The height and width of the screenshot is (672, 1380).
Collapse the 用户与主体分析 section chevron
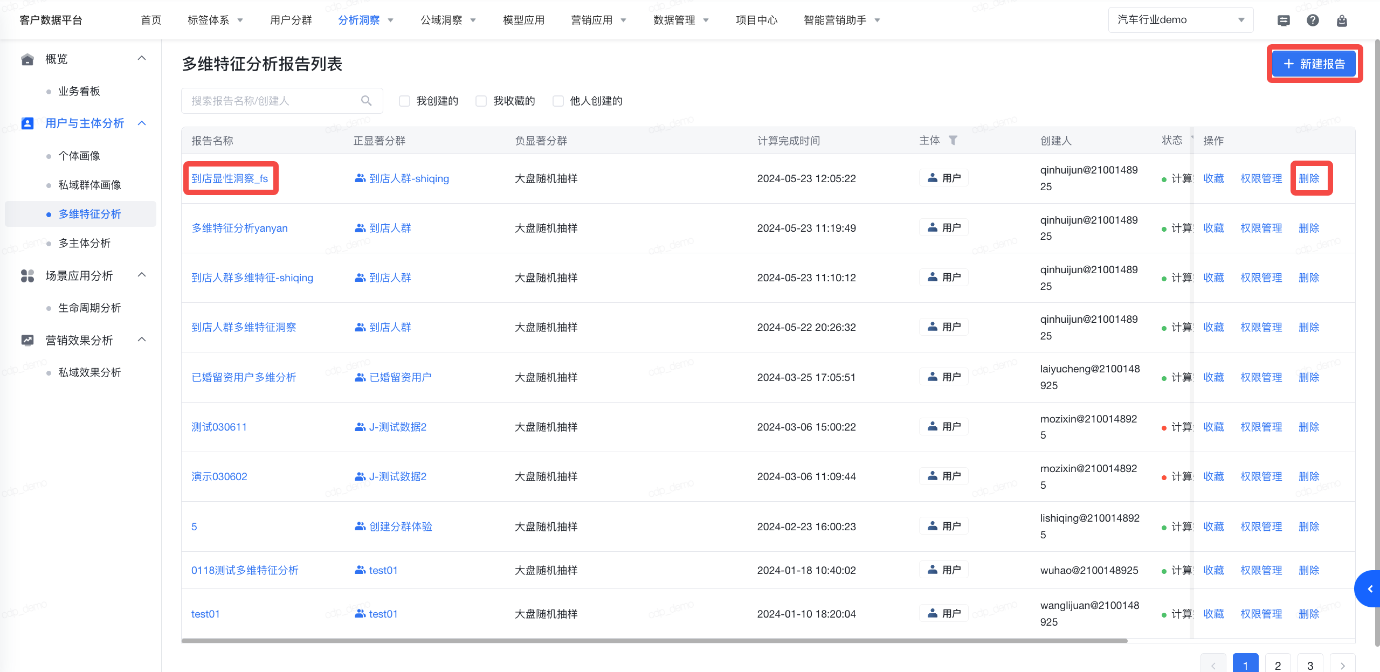[142, 123]
